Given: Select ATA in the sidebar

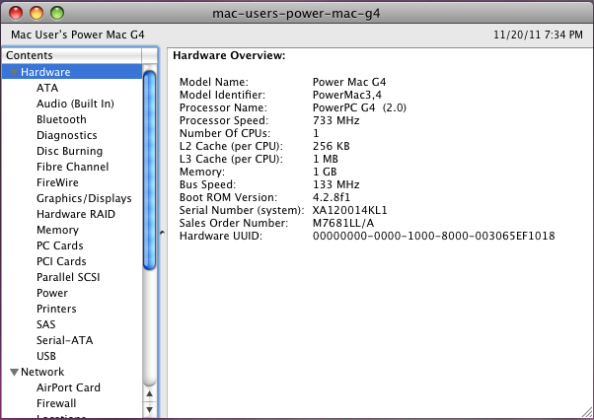Looking at the screenshot, I should (x=47, y=88).
